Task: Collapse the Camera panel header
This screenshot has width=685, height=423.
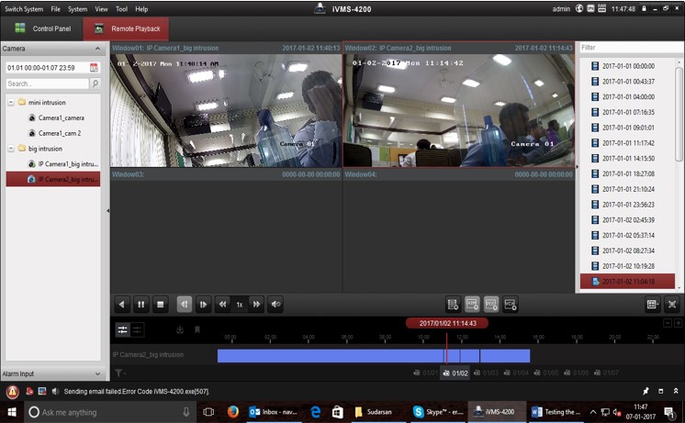Action: [96, 48]
